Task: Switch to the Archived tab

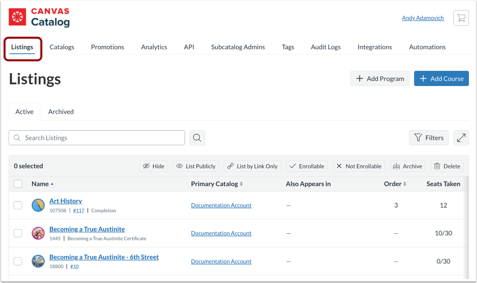Action: (x=61, y=112)
